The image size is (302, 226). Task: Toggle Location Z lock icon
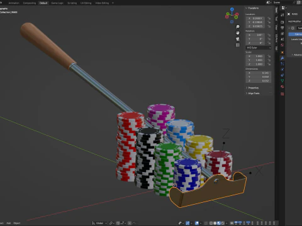click(x=269, y=26)
